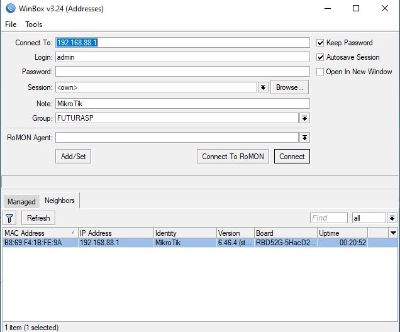Toggle the Keep Password checkbox
400x332 pixels.
pyautogui.click(x=320, y=43)
